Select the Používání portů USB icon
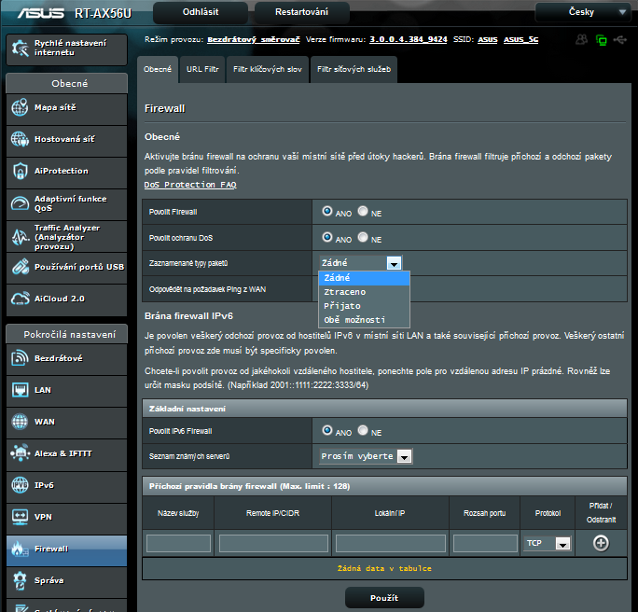 (x=21, y=267)
